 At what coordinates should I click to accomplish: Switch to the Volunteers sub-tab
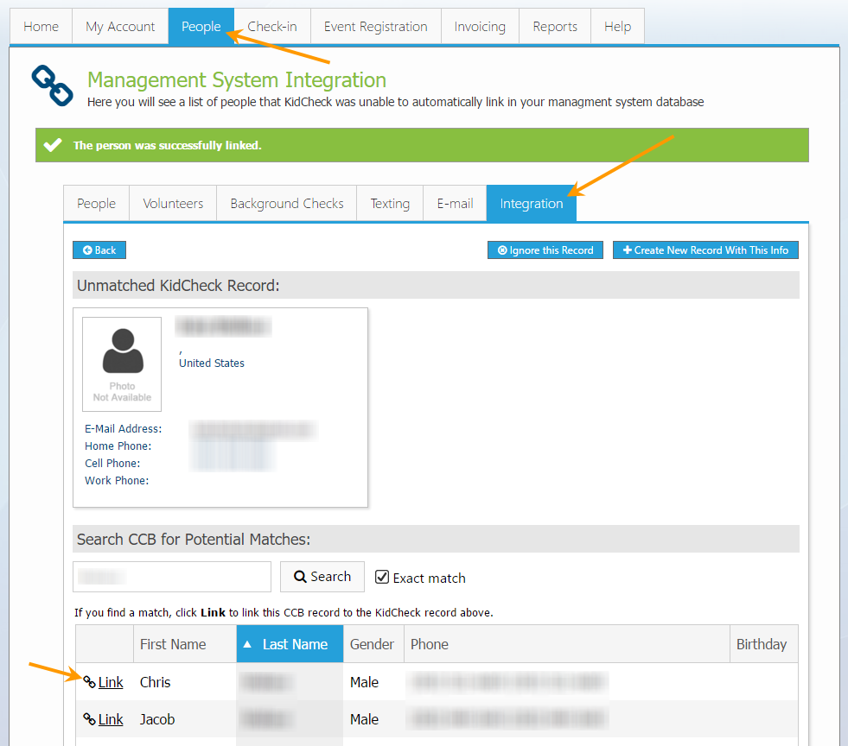point(173,203)
